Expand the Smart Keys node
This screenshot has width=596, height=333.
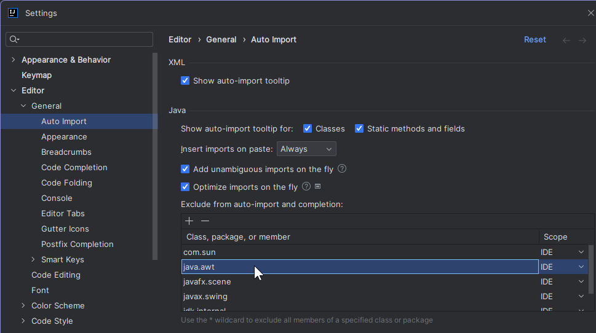pyautogui.click(x=33, y=259)
